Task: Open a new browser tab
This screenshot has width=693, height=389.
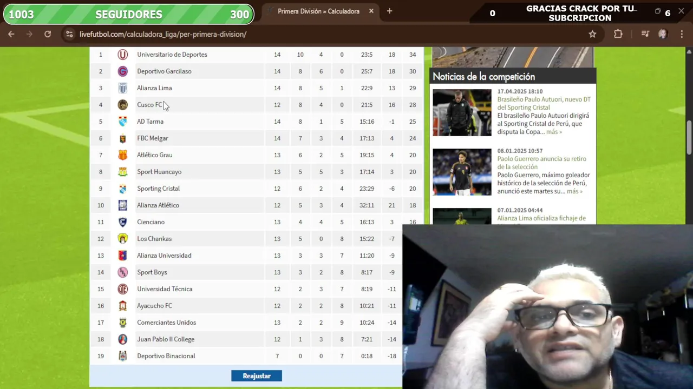Action: click(389, 11)
